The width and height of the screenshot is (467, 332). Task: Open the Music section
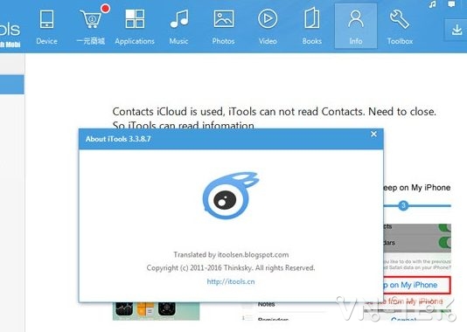178,27
